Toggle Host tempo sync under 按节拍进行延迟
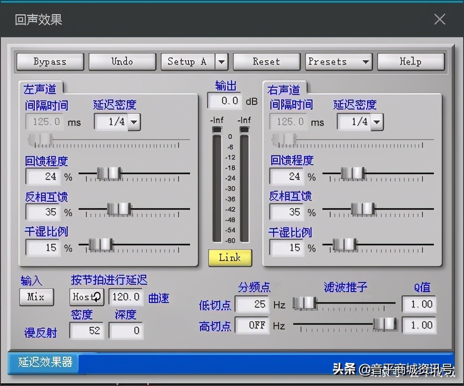The height and width of the screenshot is (386, 464). coord(86,297)
